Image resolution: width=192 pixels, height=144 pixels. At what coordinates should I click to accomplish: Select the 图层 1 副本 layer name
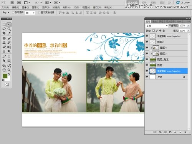(163, 60)
